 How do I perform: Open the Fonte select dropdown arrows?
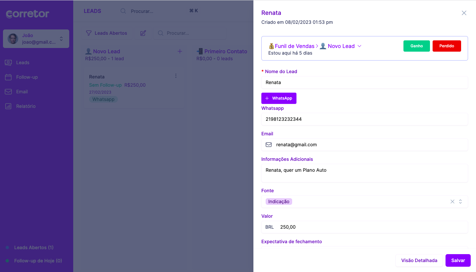click(x=460, y=202)
